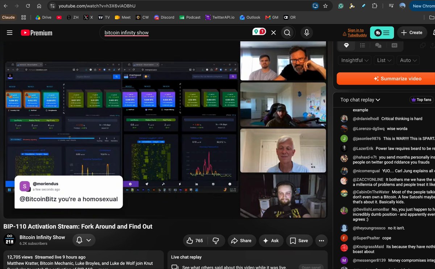Click the Share button
Viewport: 435px width, 269px height.
tap(241, 240)
